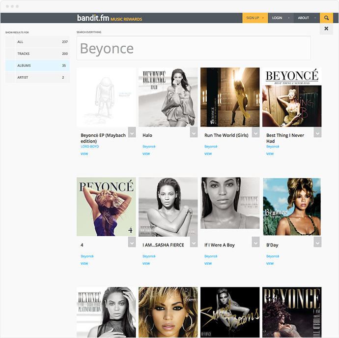The width and height of the screenshot is (339, 338).
Task: Filter results by ALL
Action: point(37,42)
